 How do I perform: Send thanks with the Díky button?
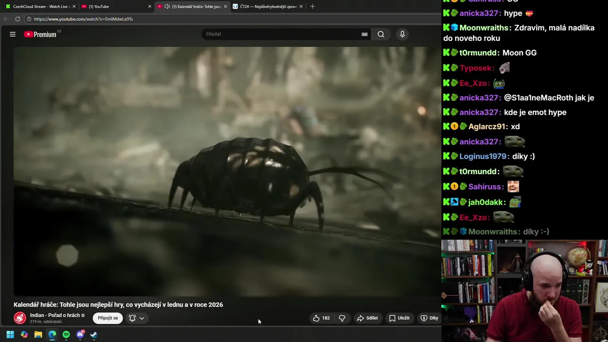[x=429, y=318]
